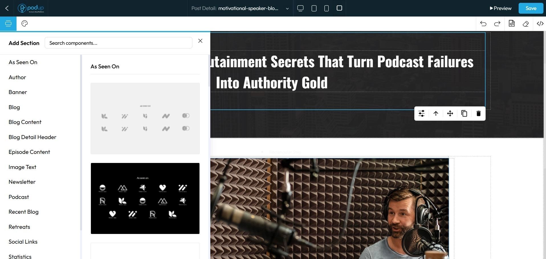Click the category list scrollbar
Screen dimensions: 546x259
click(81, 142)
